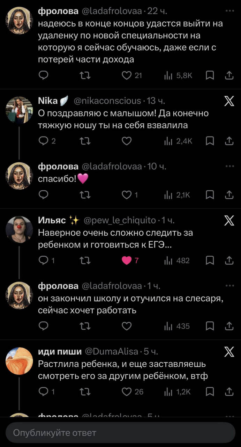Like the tweet by иди пиши
Image resolution: width=241 pixels, height=447 pixels.
pyautogui.click(x=127, y=392)
